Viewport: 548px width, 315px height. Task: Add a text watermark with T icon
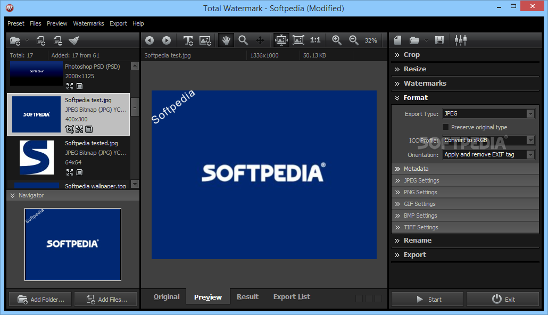pos(188,40)
